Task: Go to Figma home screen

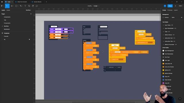Action: click(2, 2)
